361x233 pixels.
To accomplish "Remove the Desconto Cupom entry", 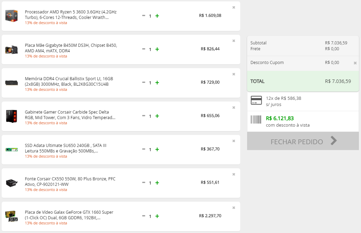I will 355,63.
